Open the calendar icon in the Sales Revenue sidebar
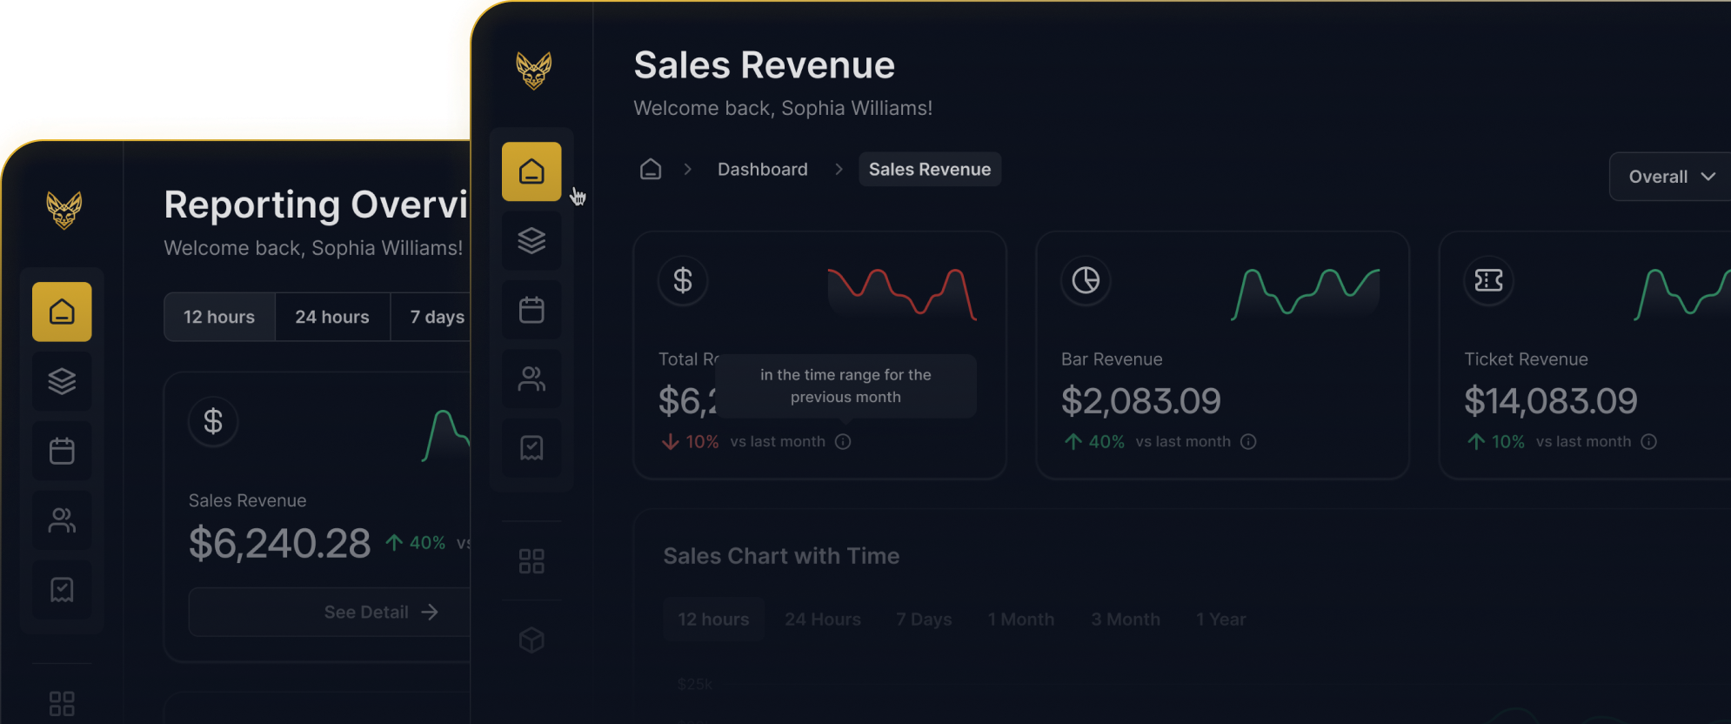This screenshot has height=724, width=1731. (x=531, y=310)
